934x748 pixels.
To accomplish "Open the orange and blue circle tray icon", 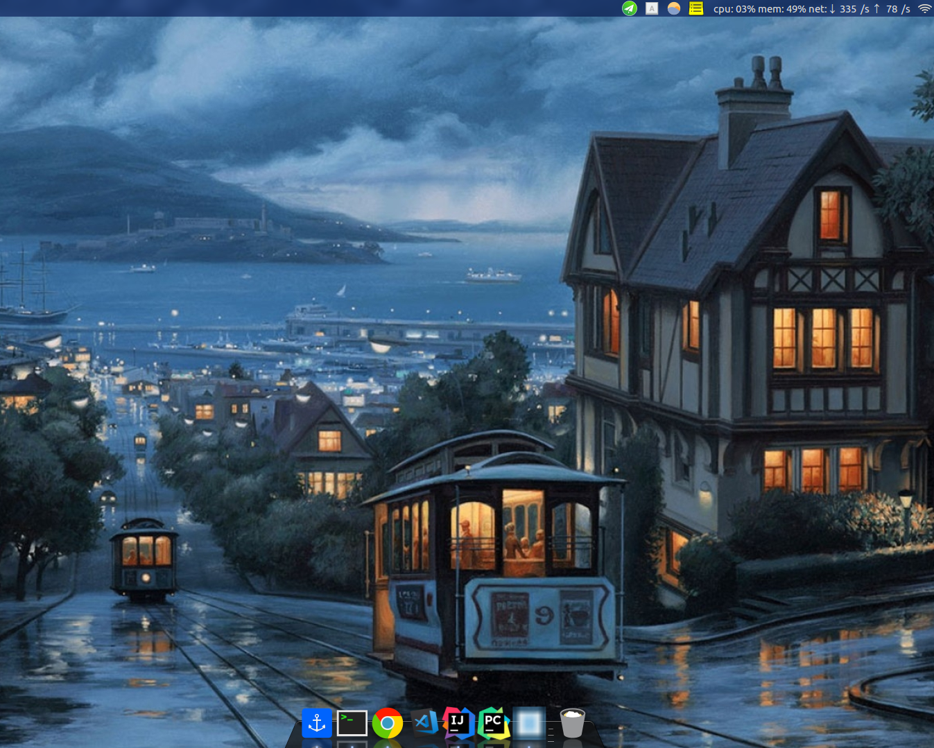I will coord(674,8).
